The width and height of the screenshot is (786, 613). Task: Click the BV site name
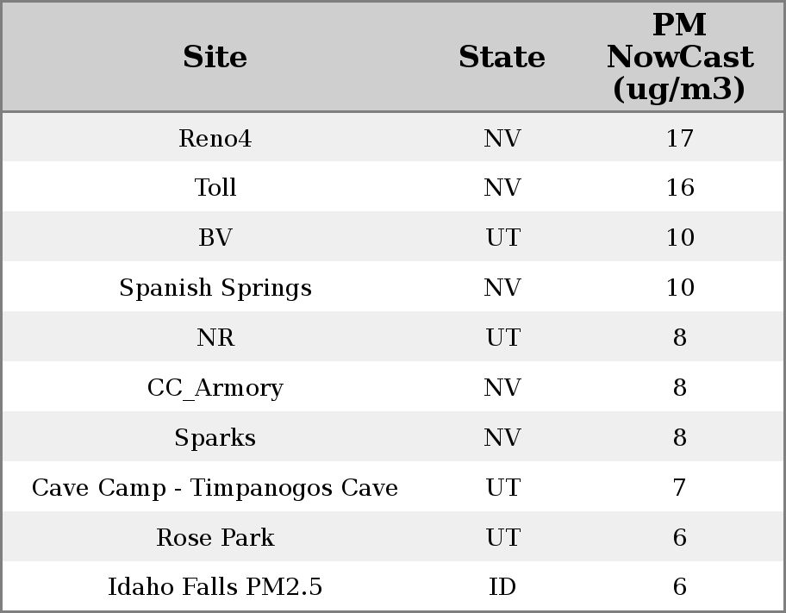coord(215,238)
